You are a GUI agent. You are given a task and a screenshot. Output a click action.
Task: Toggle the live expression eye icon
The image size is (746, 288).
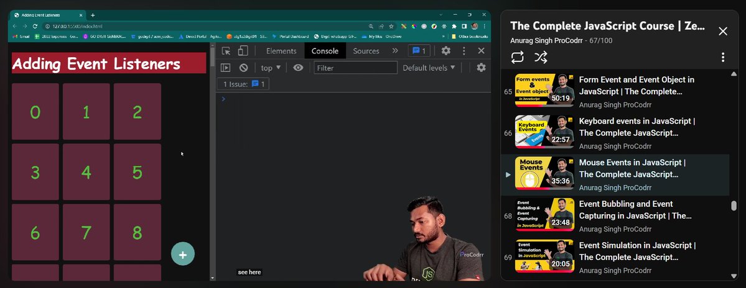coord(298,68)
